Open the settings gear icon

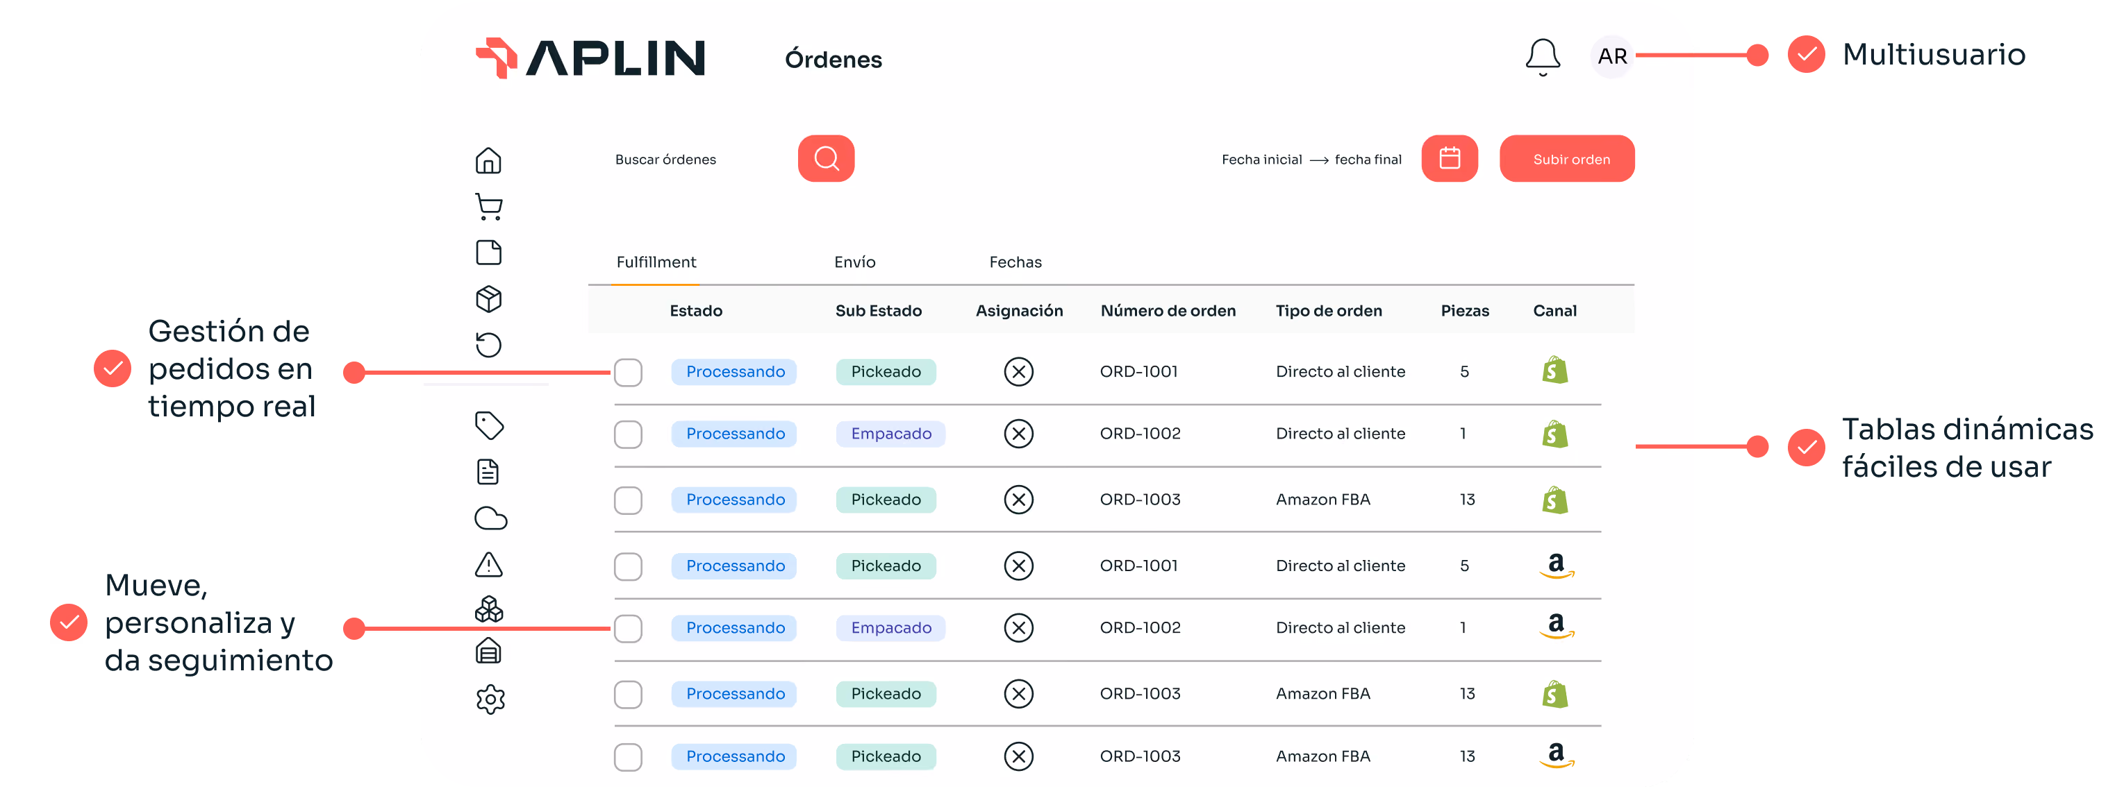[x=490, y=699]
